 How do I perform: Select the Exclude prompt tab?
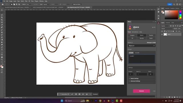[x=137, y=53]
